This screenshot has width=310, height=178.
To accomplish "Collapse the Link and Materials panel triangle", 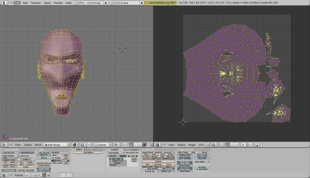I will [x=2, y=150].
